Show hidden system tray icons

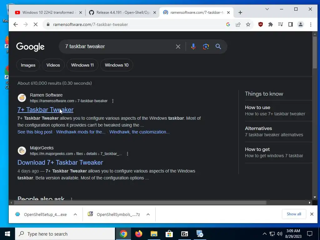pyautogui.click(x=264, y=234)
